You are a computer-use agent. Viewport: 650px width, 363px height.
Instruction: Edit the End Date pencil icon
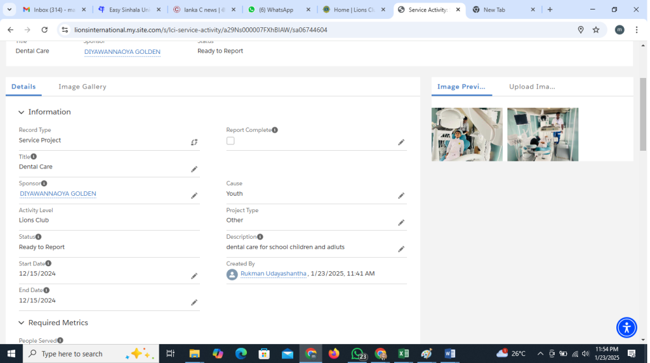pyautogui.click(x=194, y=303)
